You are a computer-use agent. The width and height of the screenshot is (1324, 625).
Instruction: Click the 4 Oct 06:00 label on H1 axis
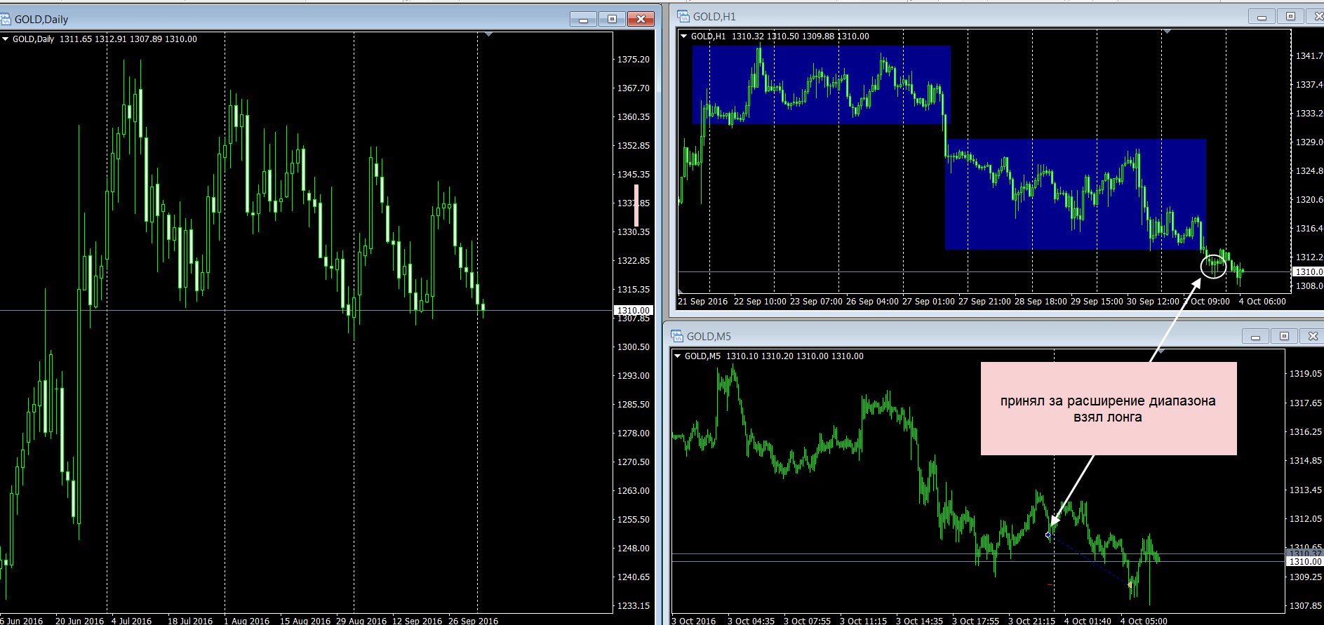(1262, 301)
